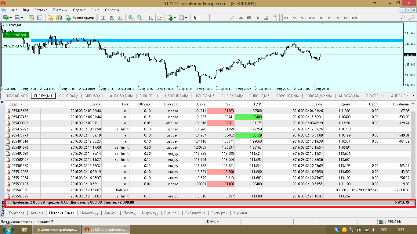Screen dimensions: 417x234
Task: Expand the New Chart dropdown arrow
Action: (x=11, y=18)
